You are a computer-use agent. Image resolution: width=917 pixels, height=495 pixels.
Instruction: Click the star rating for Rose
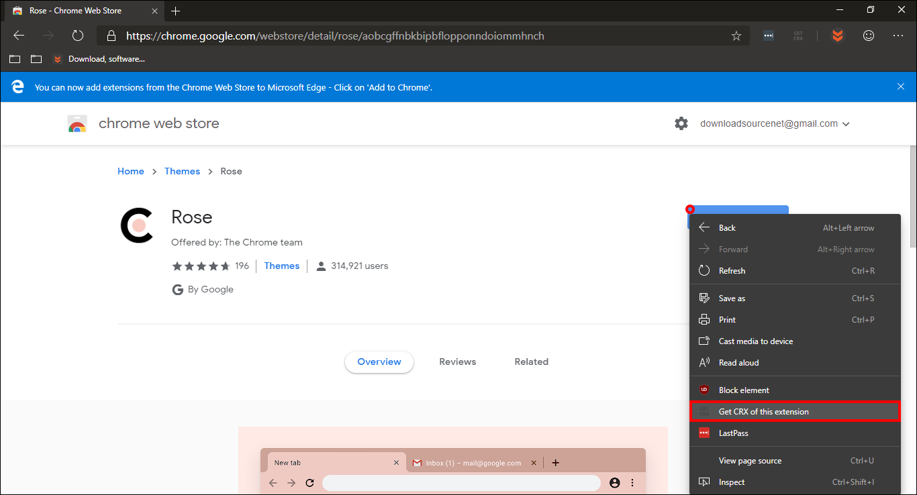[201, 266]
